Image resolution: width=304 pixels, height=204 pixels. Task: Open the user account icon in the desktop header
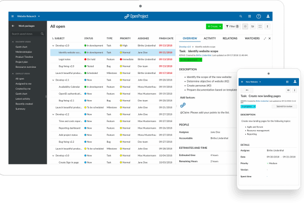[268, 16]
